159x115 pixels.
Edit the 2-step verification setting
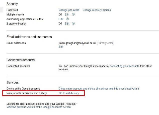(67, 23)
